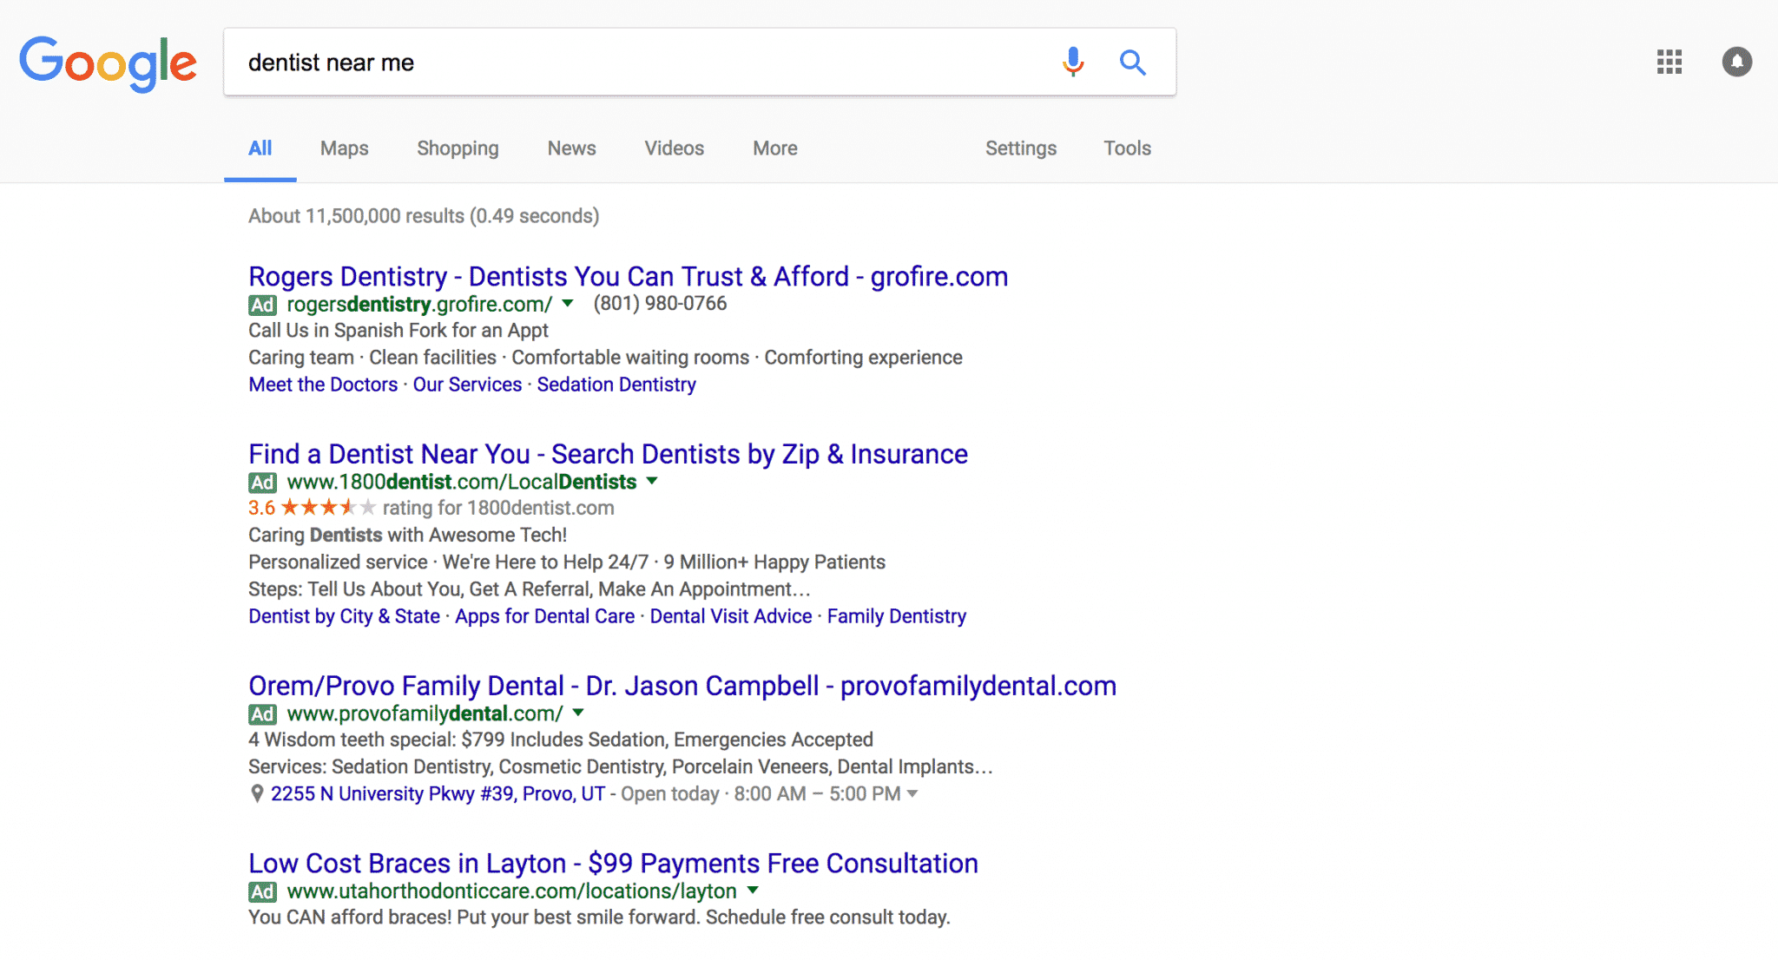Expand the arrow next to rogersdentistry.grofire.com URL
Screen dimensions: 1778x960
[x=568, y=304]
